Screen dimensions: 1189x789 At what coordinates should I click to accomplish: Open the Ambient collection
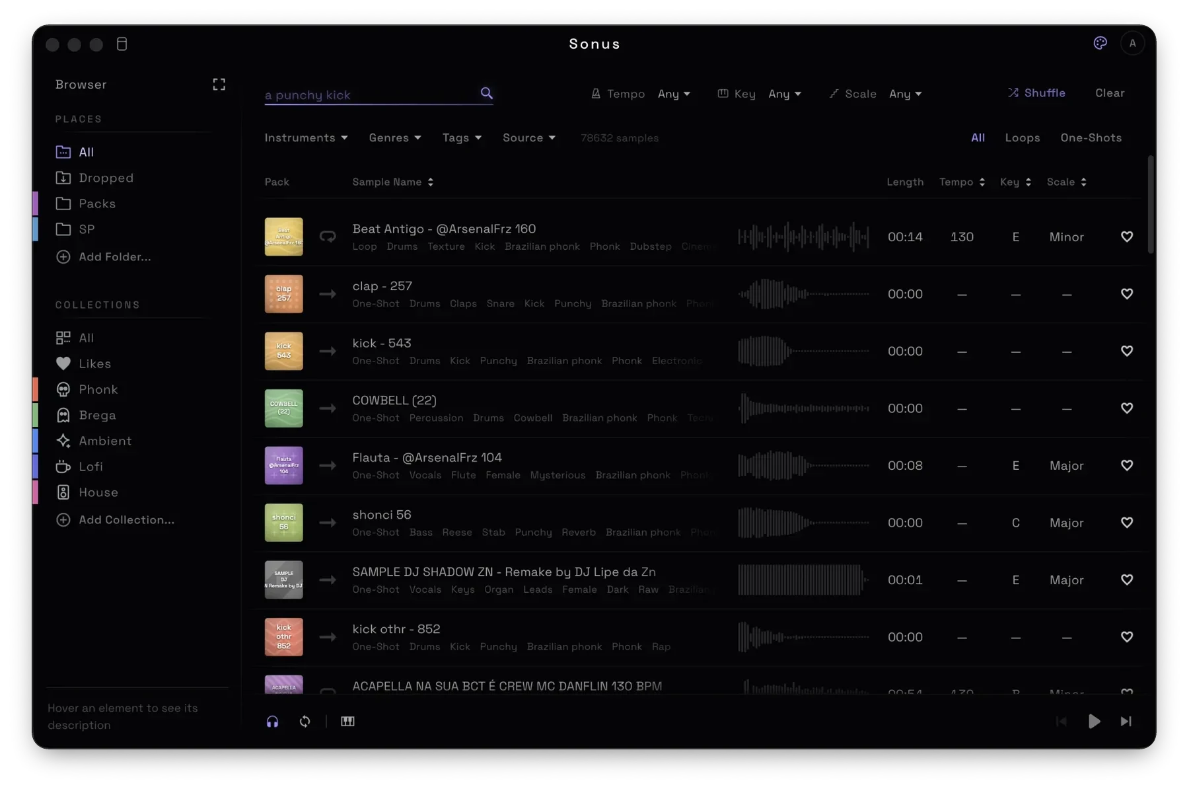click(x=94, y=441)
